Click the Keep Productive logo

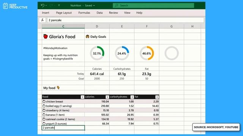coord(15,6)
